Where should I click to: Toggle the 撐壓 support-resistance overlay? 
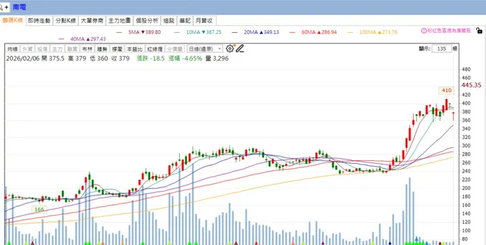point(117,49)
